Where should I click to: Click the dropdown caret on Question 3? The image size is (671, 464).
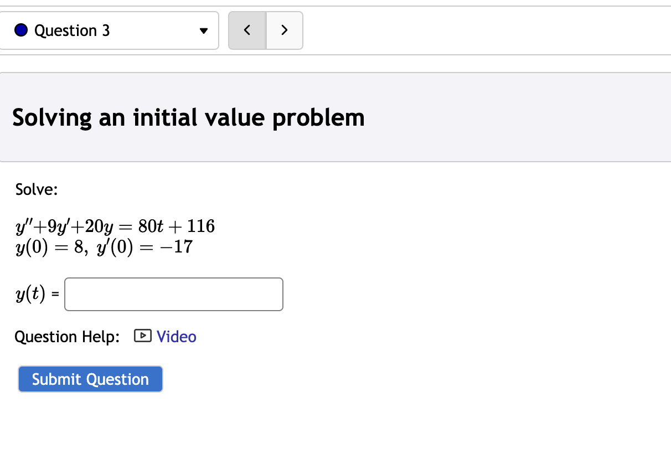tap(204, 31)
